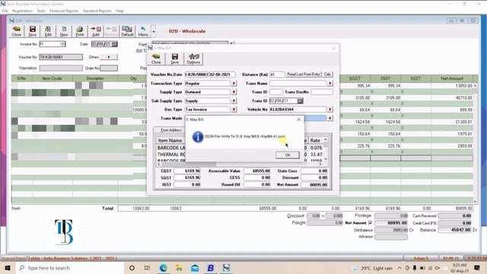Click the Advance field
This screenshot has width=487, height=274.
click(391, 237)
